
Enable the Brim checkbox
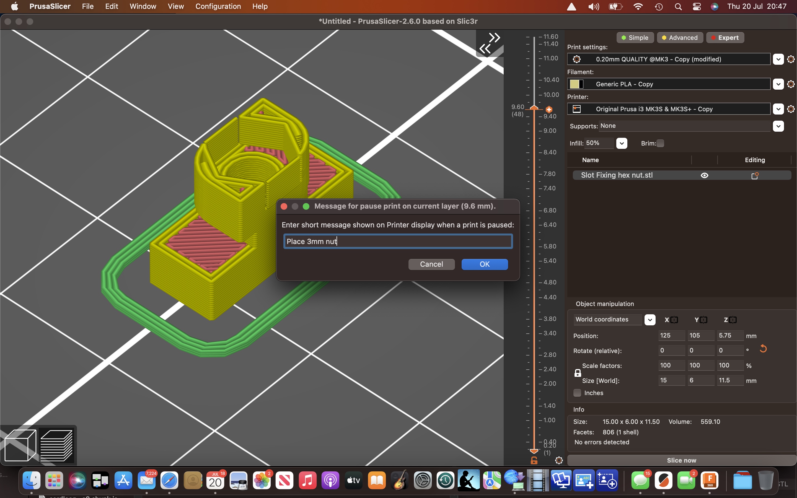[660, 143]
